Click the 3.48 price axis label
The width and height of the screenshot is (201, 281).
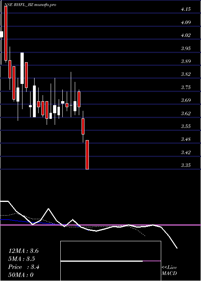186,139
